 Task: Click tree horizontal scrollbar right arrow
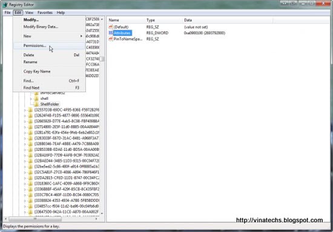point(96,219)
